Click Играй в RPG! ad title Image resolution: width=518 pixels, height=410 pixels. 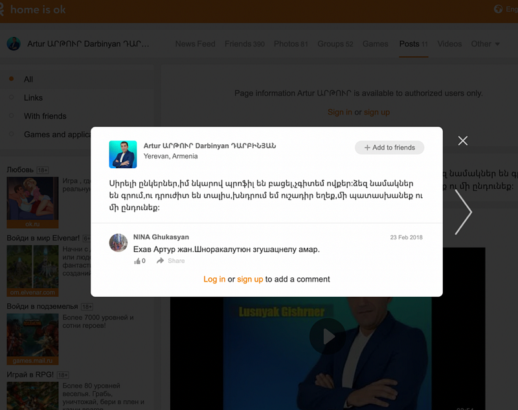coord(30,374)
